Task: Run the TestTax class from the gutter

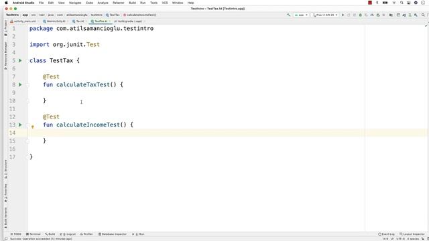Action: coord(20,60)
